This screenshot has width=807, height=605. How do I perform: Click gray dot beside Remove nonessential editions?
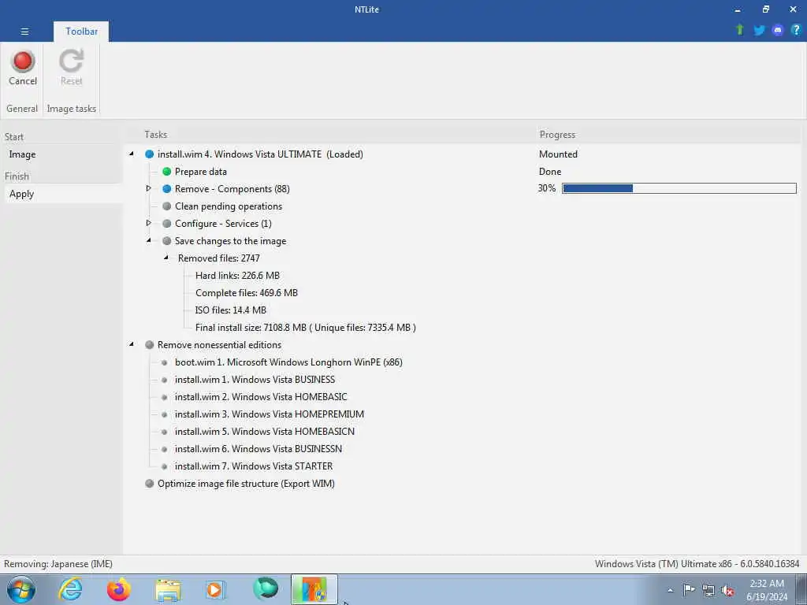[x=149, y=345]
